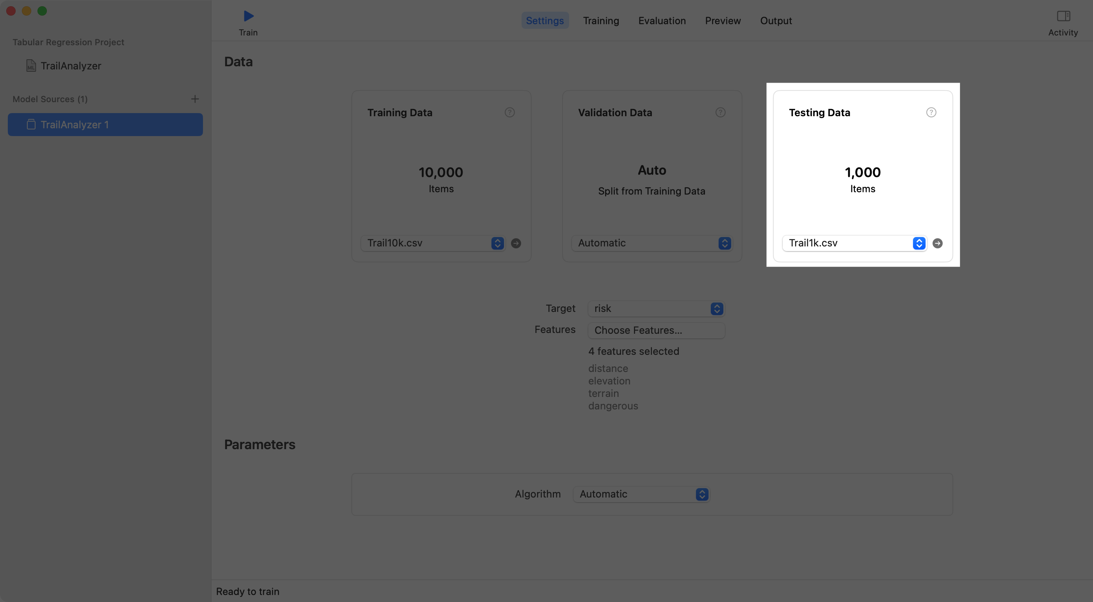Click the Choose Features button

[x=657, y=330]
